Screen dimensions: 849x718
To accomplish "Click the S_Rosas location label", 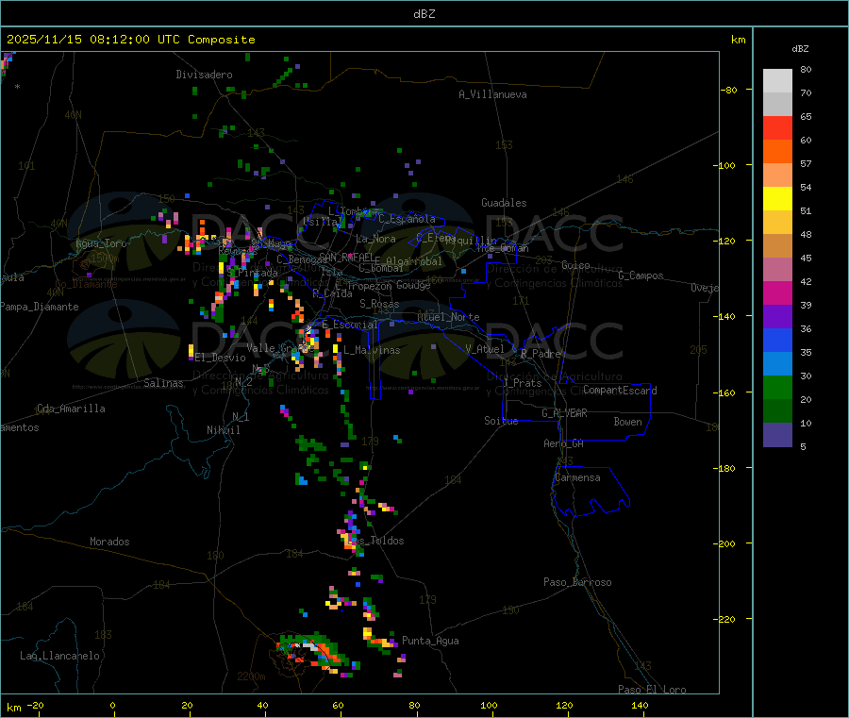I will [x=379, y=304].
